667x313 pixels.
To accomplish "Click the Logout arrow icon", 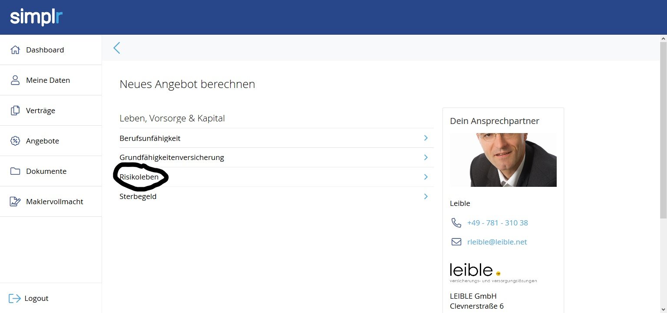I will pyautogui.click(x=14, y=298).
